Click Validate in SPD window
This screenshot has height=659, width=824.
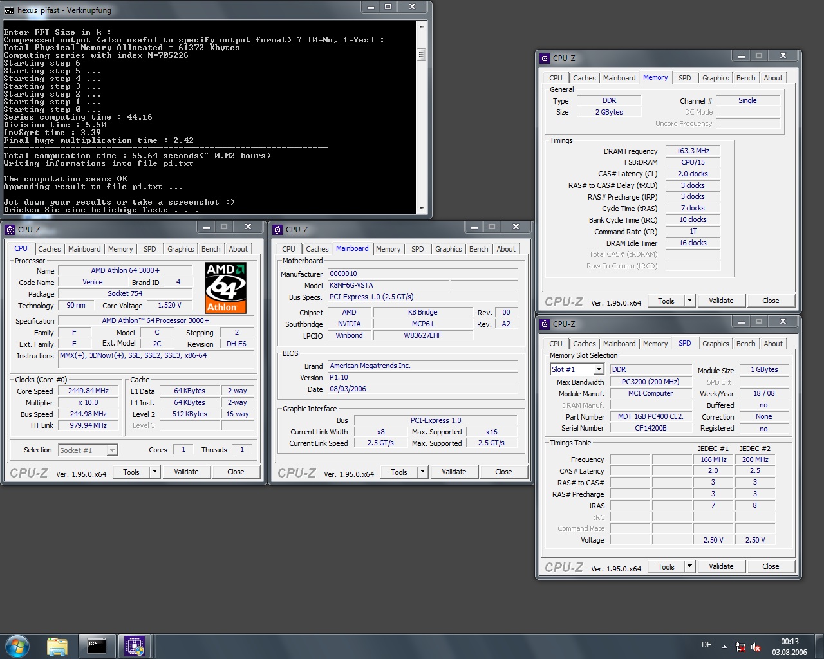(721, 566)
